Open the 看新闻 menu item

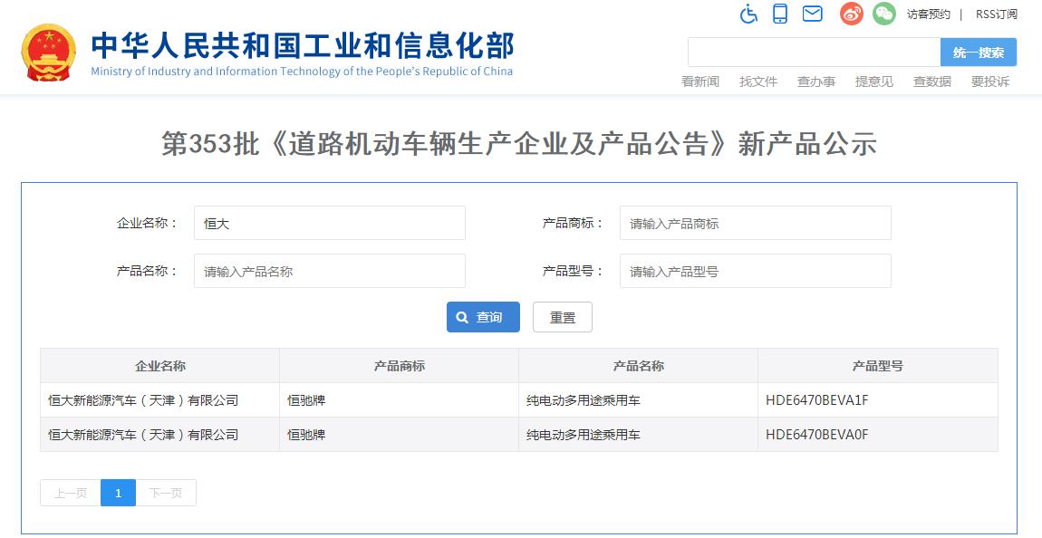pyautogui.click(x=699, y=82)
